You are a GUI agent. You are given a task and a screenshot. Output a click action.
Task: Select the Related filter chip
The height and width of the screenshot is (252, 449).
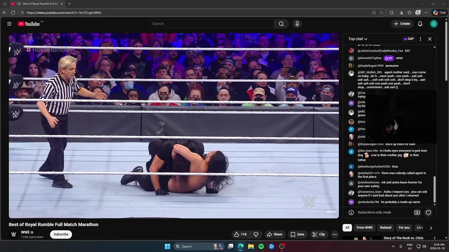386,227
